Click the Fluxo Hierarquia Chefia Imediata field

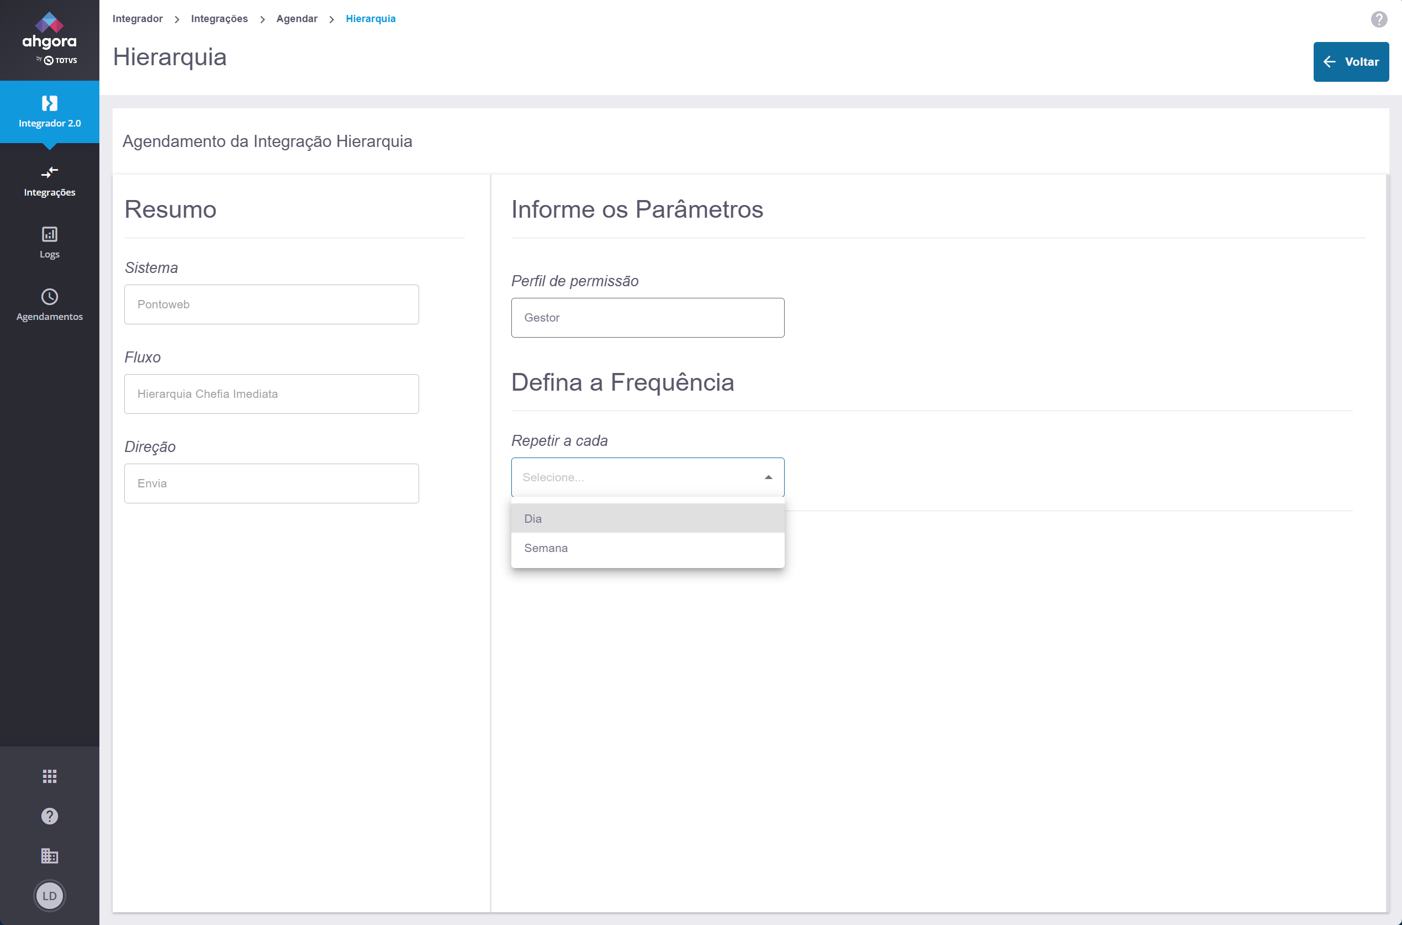click(x=271, y=394)
